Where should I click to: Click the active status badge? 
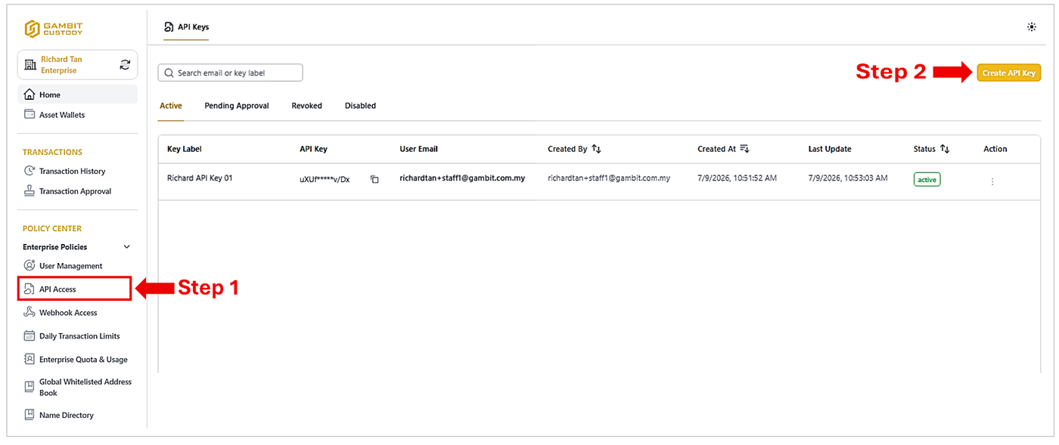(x=927, y=180)
